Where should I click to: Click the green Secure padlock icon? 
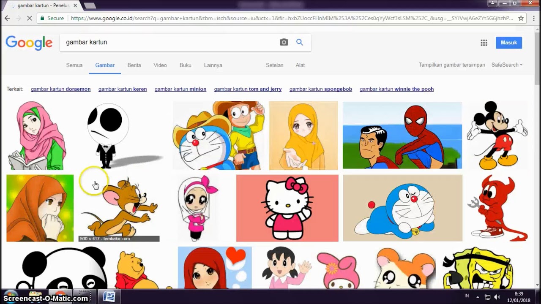click(42, 18)
